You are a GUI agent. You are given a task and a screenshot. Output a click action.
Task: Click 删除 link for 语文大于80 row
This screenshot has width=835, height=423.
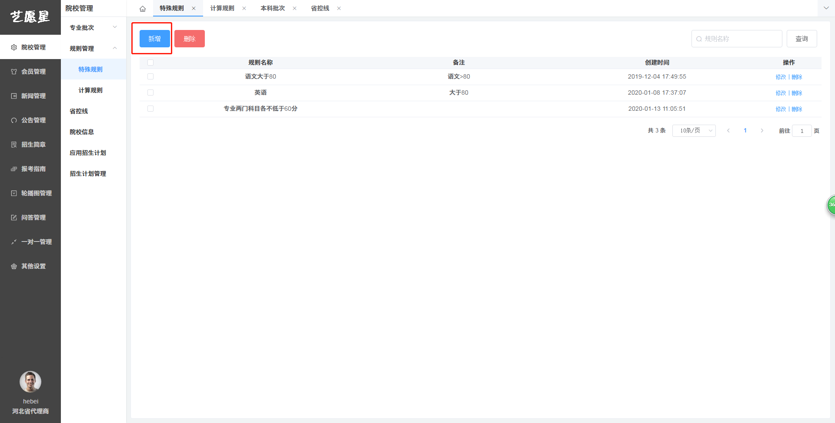pos(797,77)
